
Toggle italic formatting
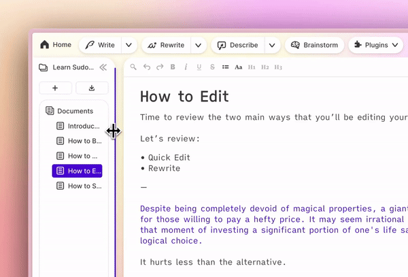(186, 67)
